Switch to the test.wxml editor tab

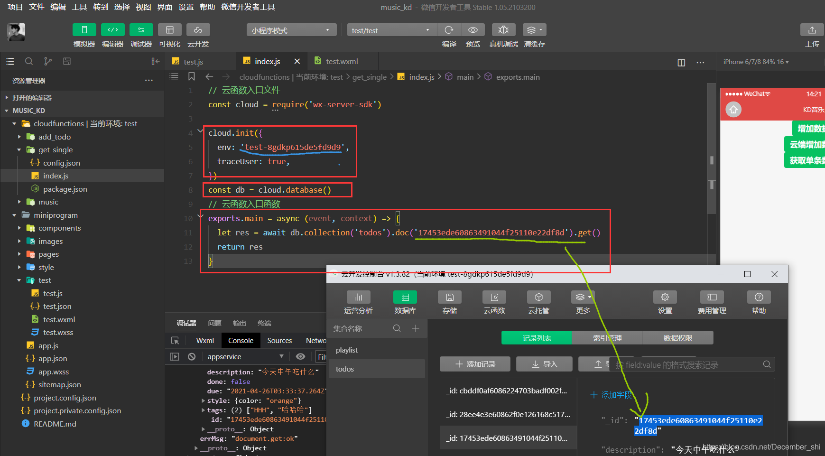[x=342, y=62]
